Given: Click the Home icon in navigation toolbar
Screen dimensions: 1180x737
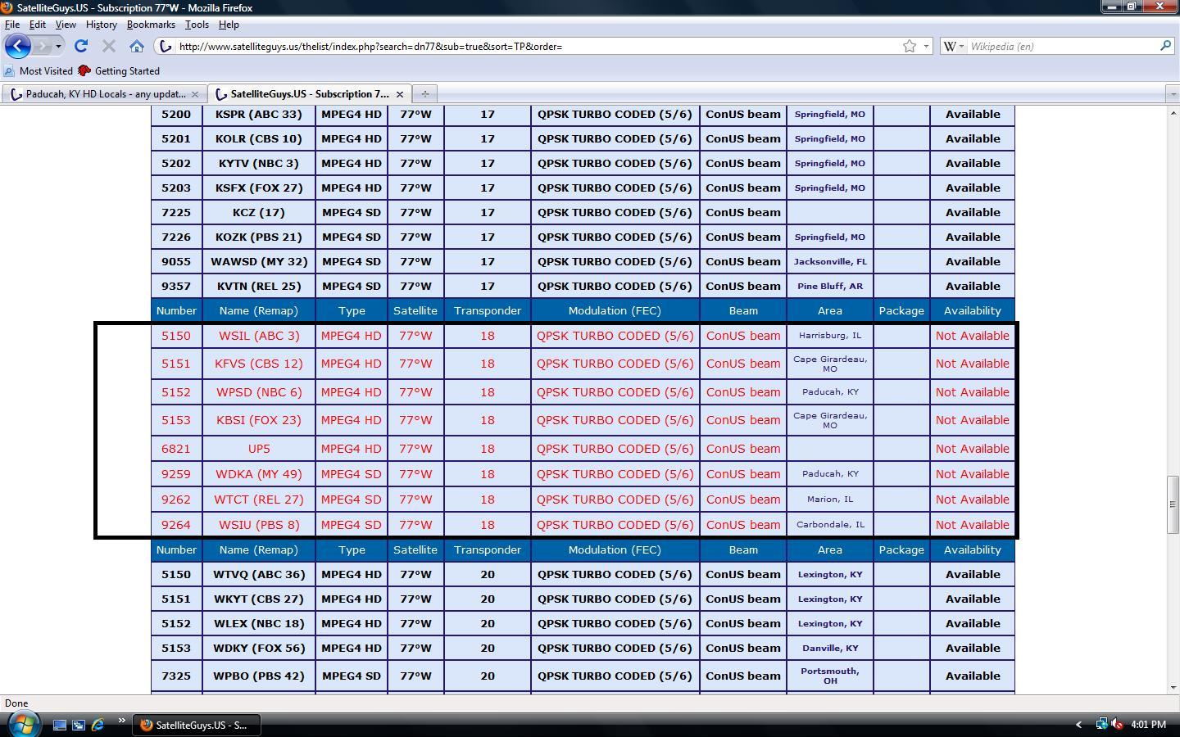Looking at the screenshot, I should 137,47.
